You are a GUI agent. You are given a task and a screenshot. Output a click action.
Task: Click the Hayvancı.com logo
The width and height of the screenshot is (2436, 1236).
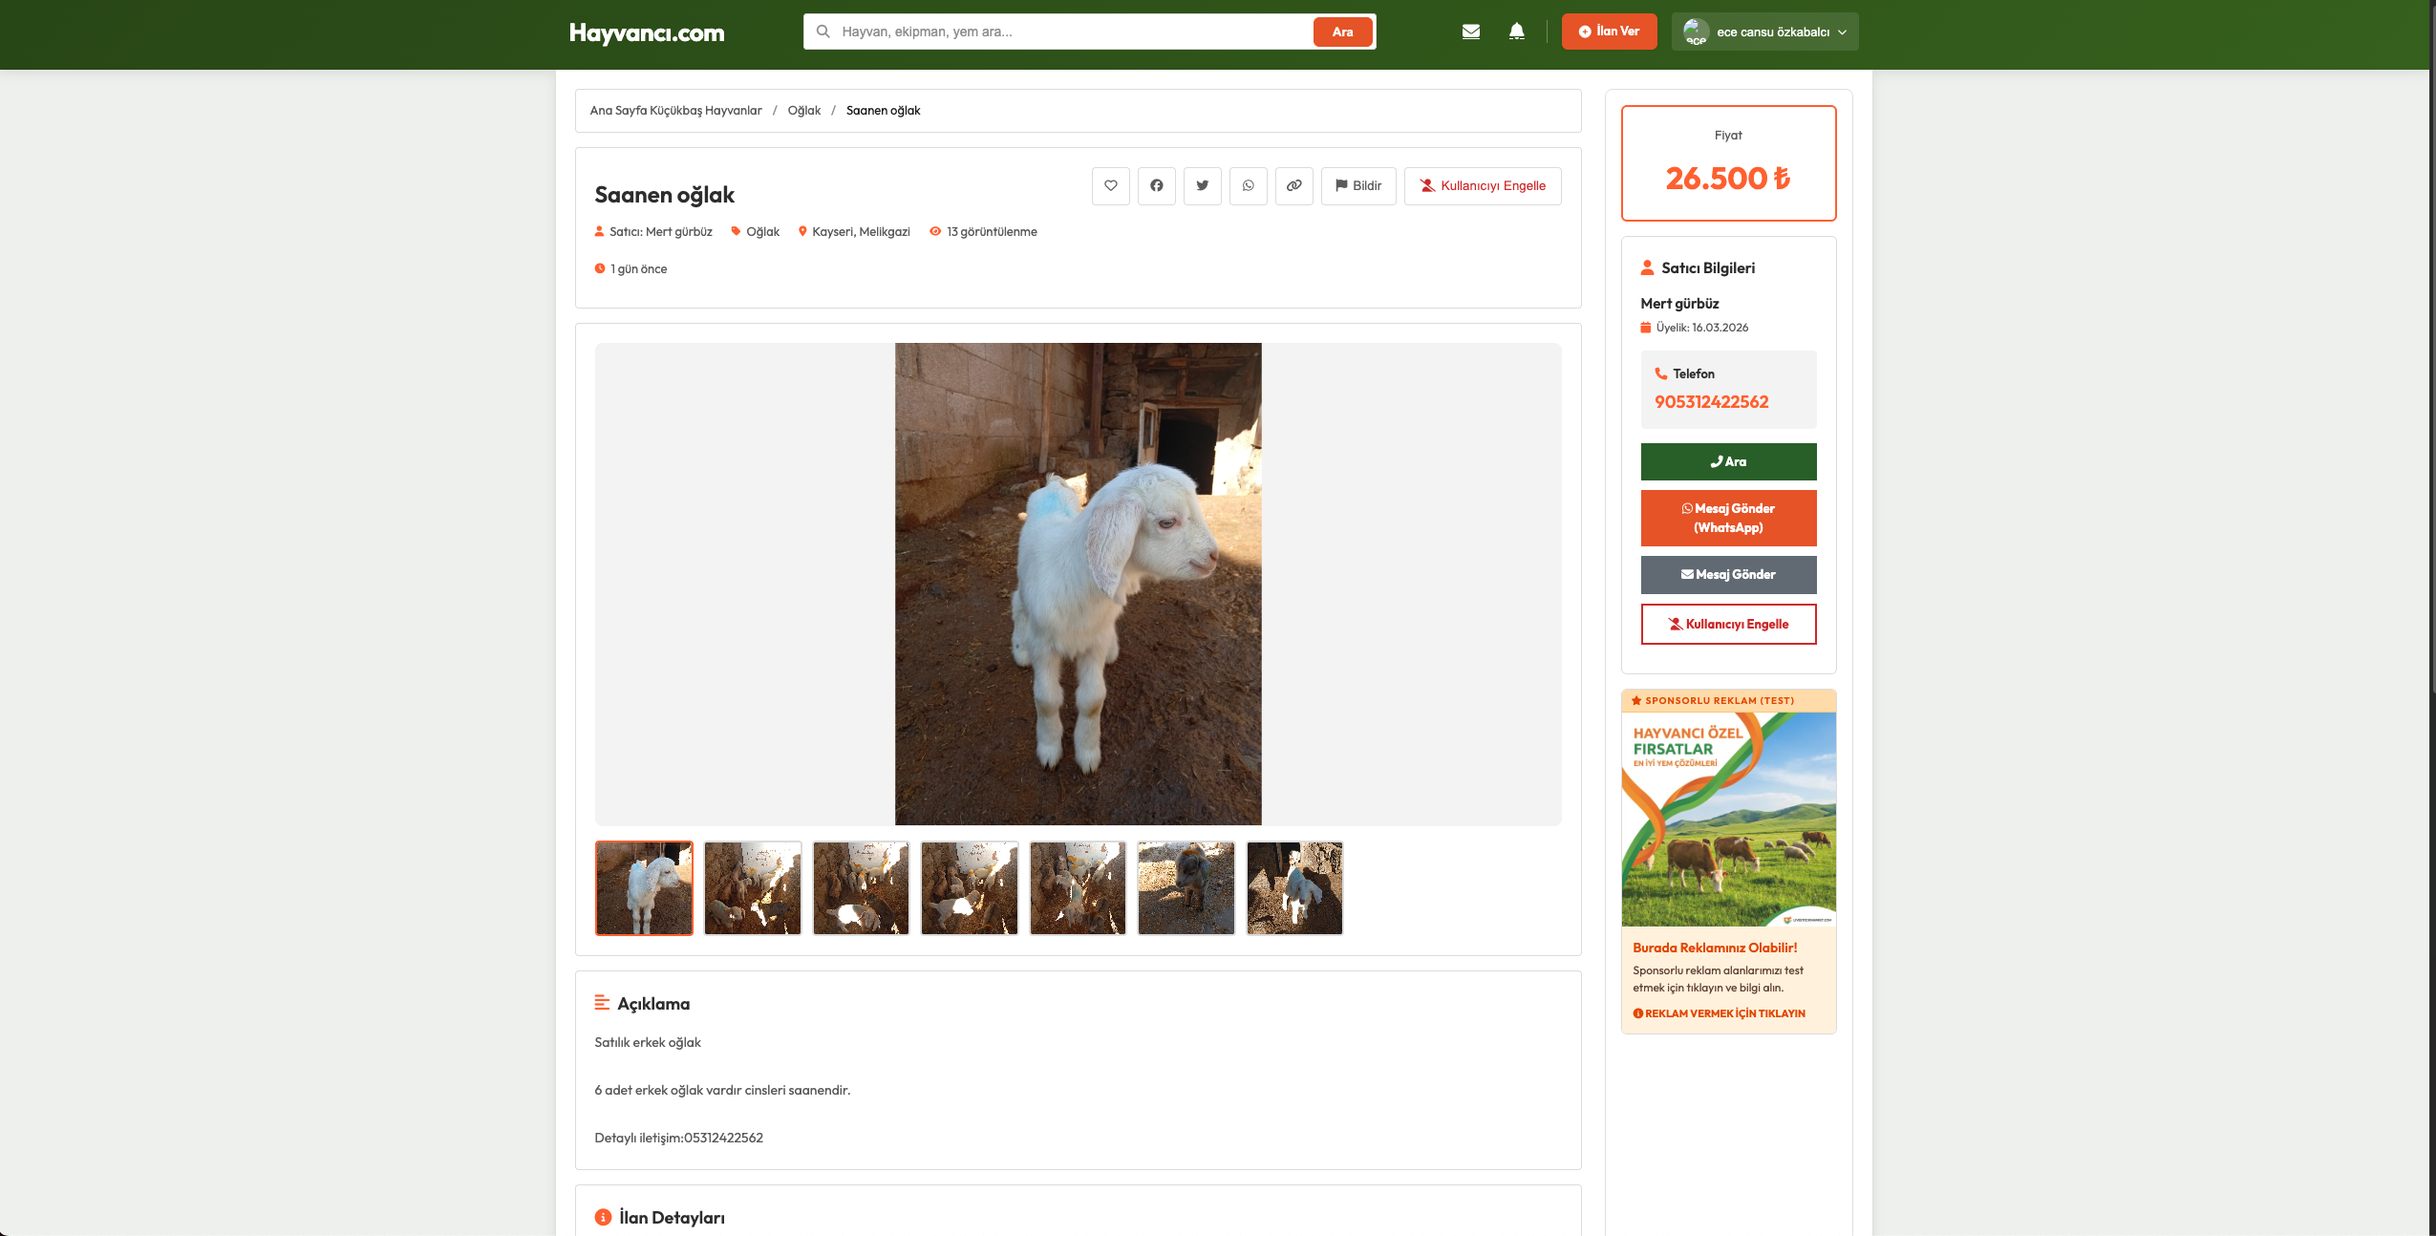click(x=647, y=32)
